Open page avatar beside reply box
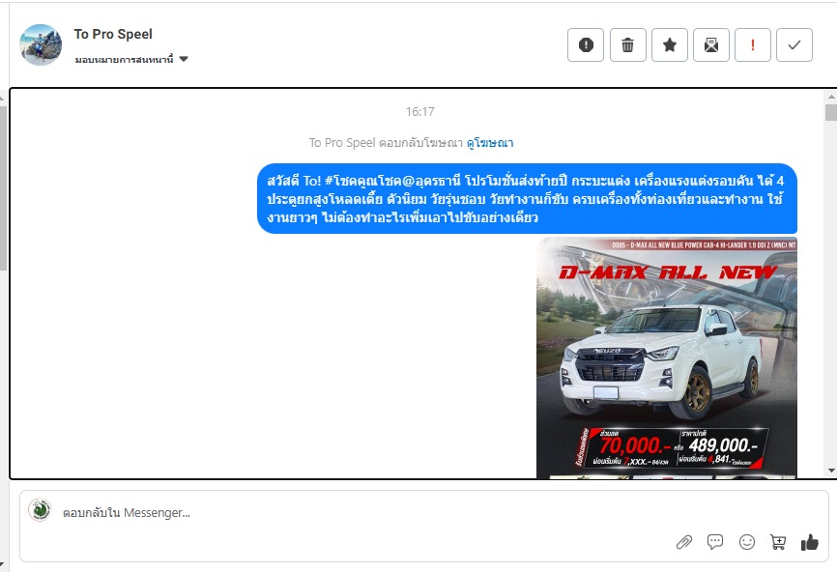Screen dimensions: 837x572 [40, 510]
